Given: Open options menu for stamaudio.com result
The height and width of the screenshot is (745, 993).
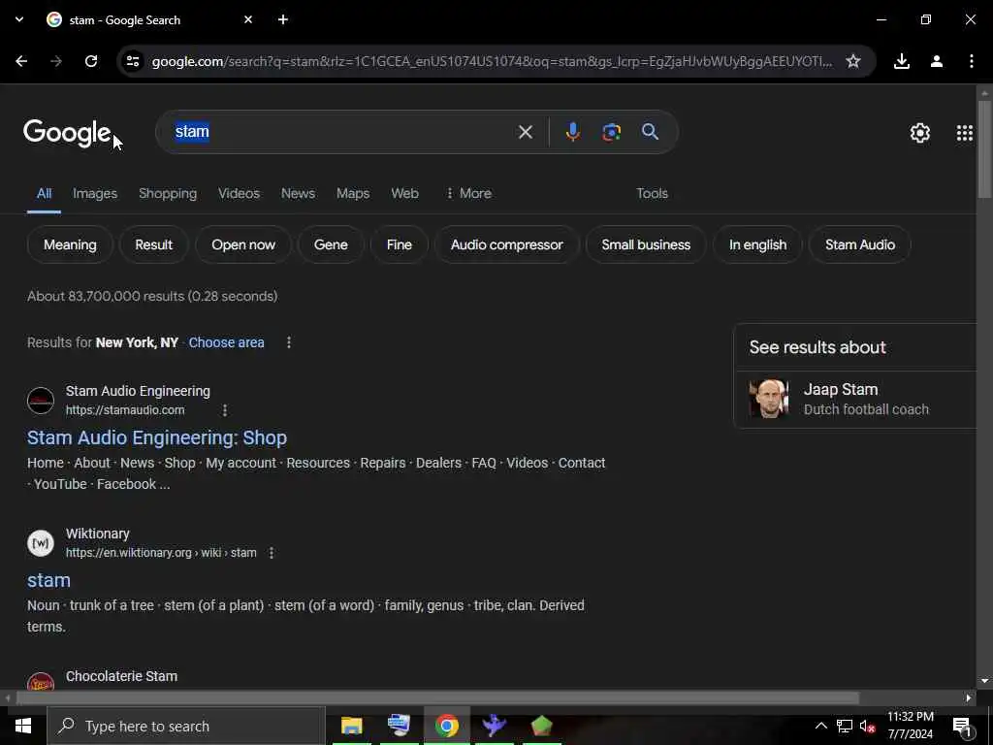Looking at the screenshot, I should tap(225, 410).
